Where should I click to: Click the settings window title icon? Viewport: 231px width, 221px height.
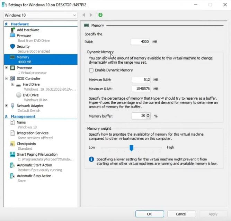4,5
